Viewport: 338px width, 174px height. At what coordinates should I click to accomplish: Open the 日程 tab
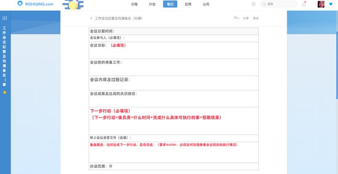(134, 4)
